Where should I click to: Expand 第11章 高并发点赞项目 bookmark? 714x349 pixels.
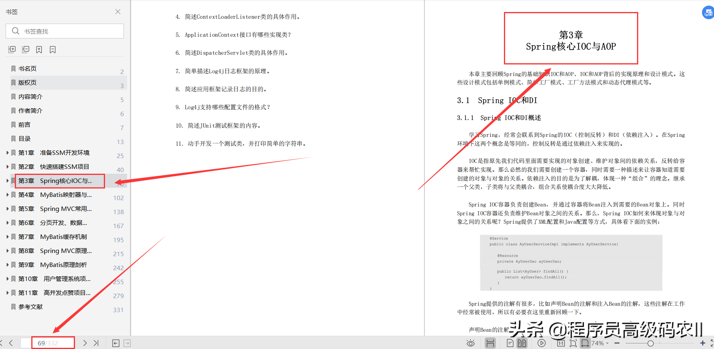tap(8, 293)
